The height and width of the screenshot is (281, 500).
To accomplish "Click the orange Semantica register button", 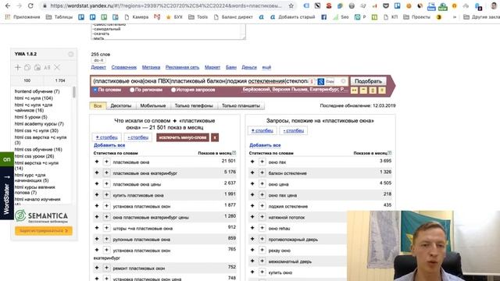I will pos(44,231).
